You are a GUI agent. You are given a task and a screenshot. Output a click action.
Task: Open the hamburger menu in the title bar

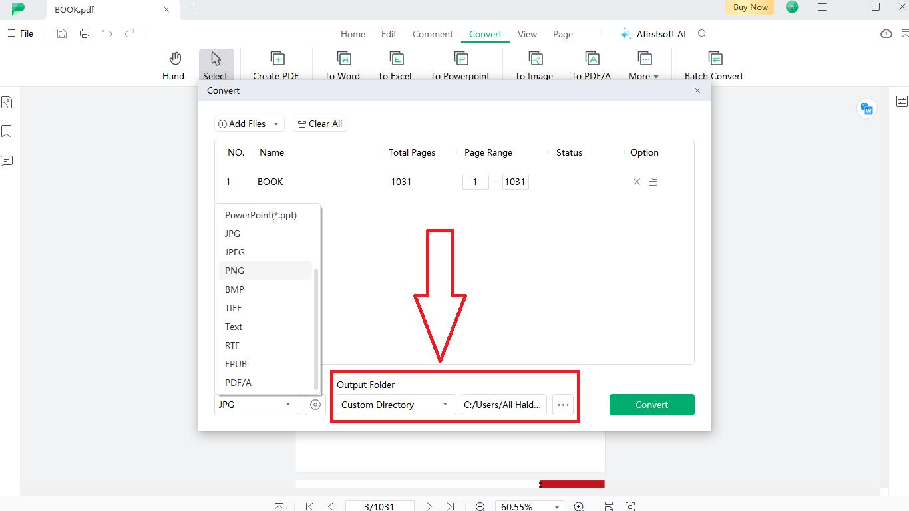pyautogui.click(x=823, y=7)
